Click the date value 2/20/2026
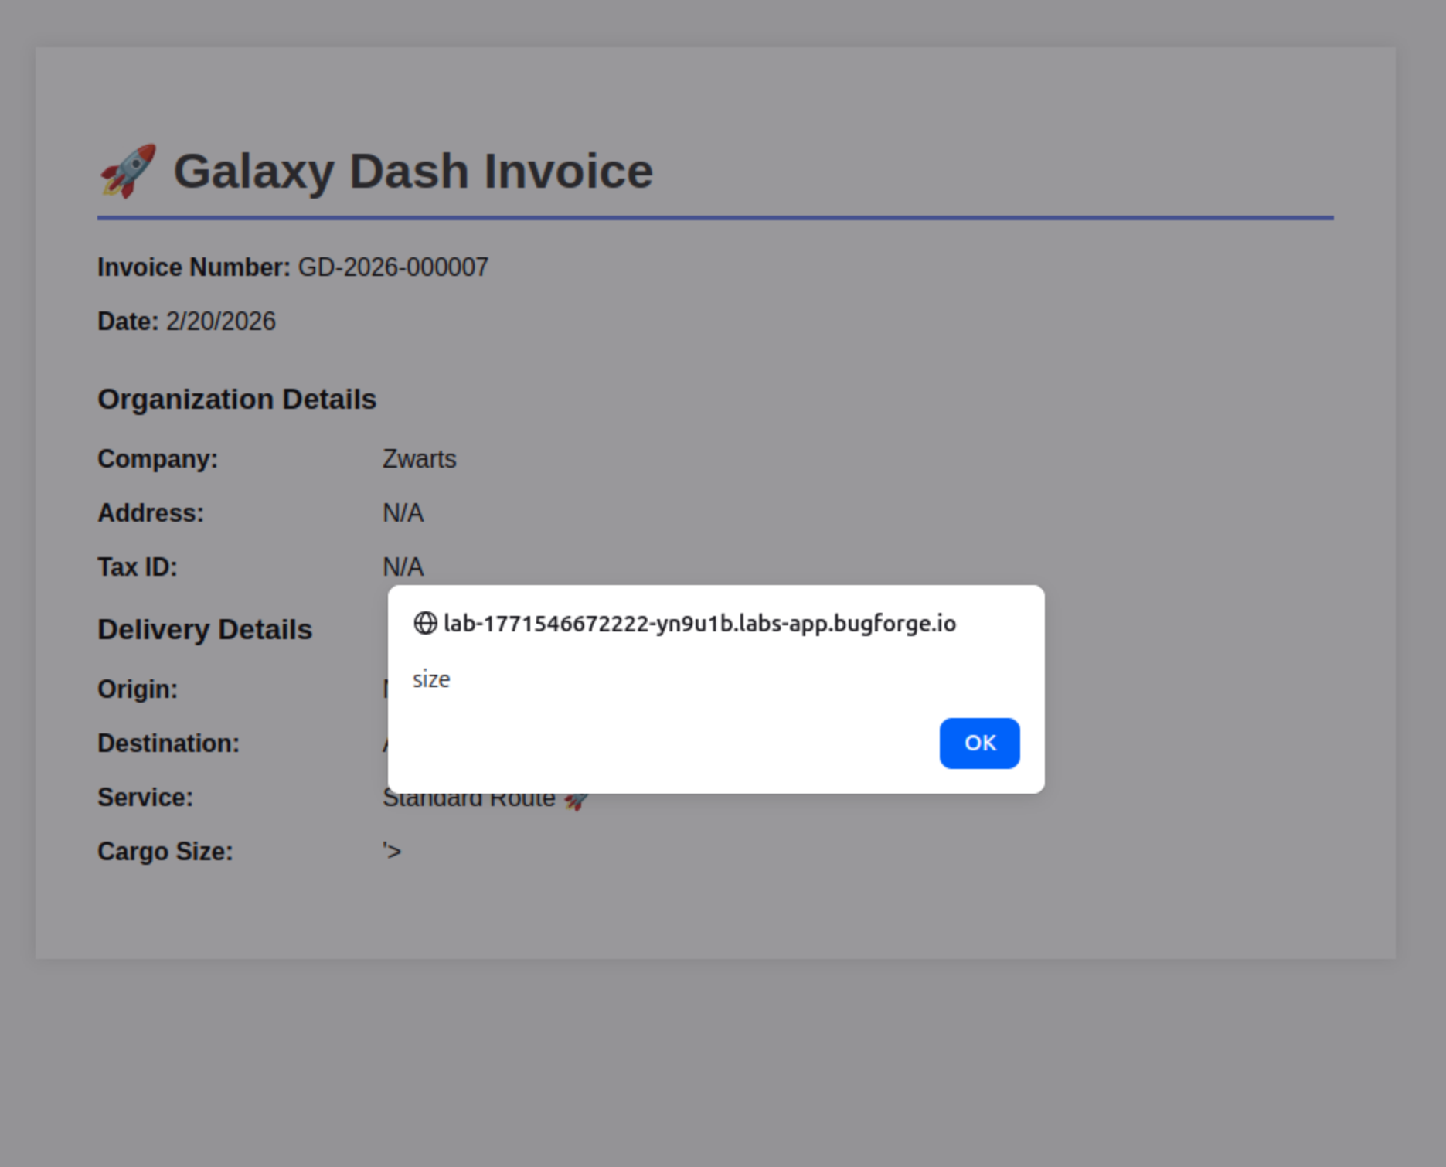Image resolution: width=1446 pixels, height=1167 pixels. [221, 322]
